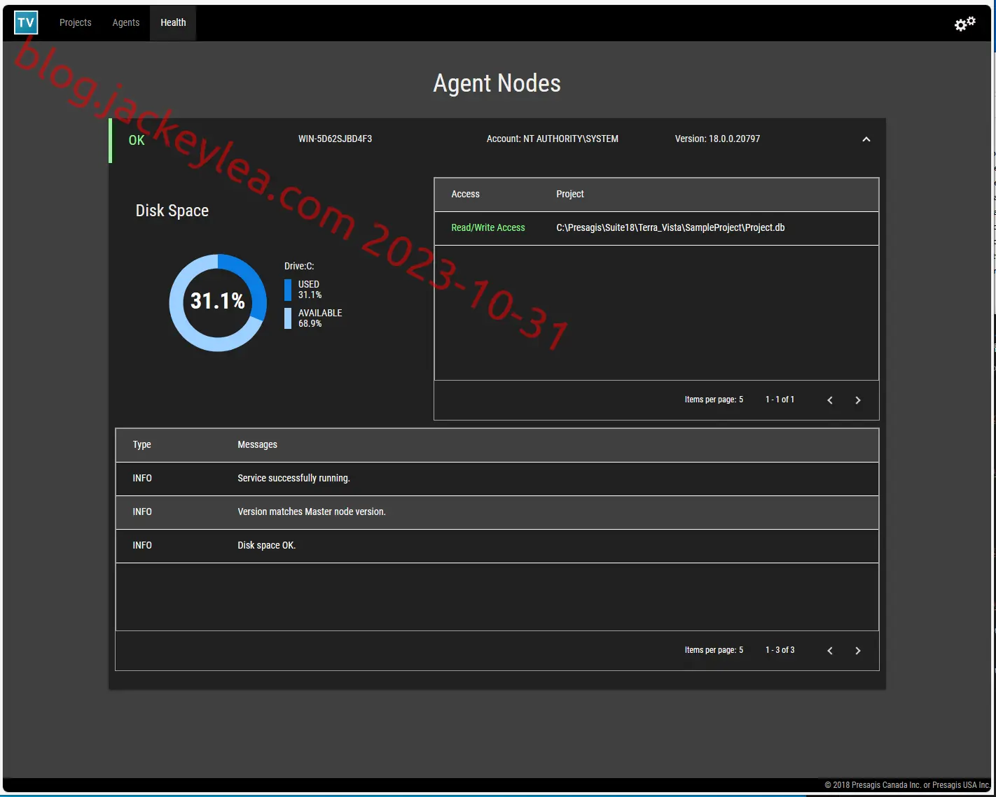Collapse the WIN-5D62SJBD4F3 agent node panel
Viewport: 996px width, 797px height.
866,139
